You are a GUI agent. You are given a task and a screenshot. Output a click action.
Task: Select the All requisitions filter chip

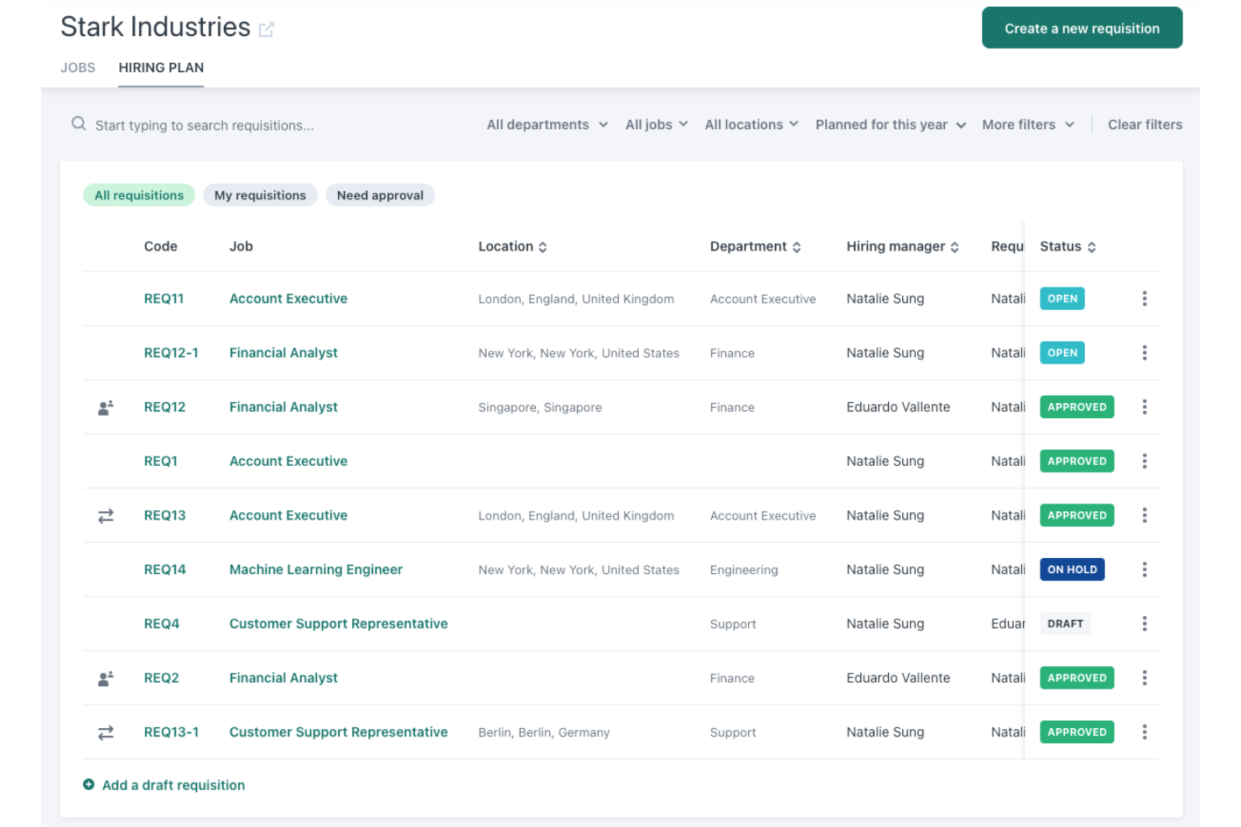pyautogui.click(x=139, y=195)
